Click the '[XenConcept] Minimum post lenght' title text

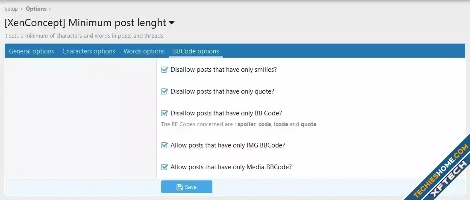pyautogui.click(x=85, y=23)
